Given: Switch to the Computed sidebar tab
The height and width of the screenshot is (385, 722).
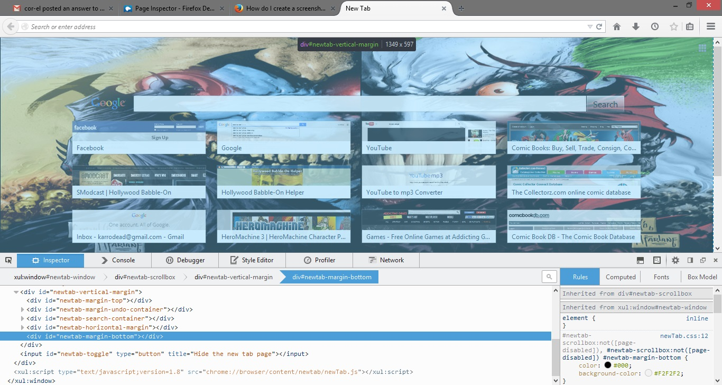Looking at the screenshot, I should [621, 277].
